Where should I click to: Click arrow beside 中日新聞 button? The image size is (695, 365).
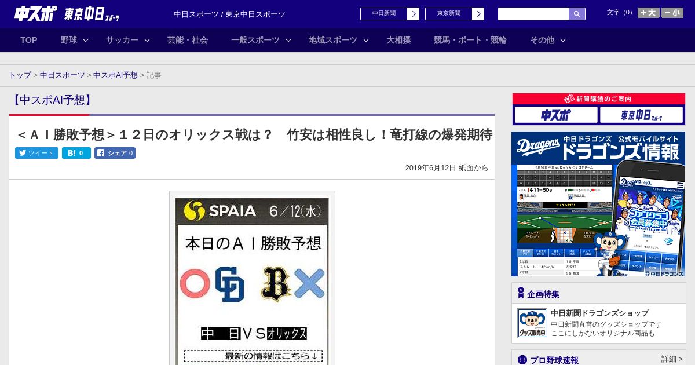[x=414, y=14]
